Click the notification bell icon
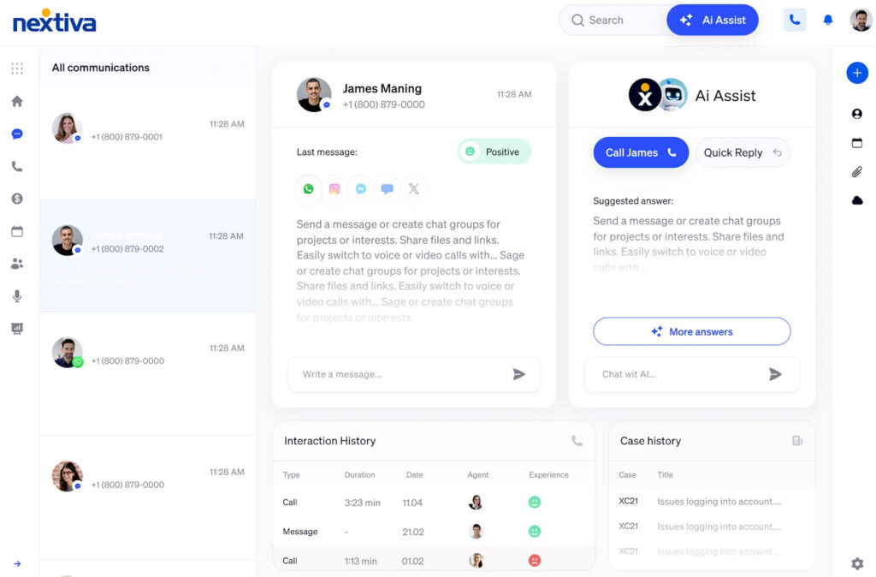This screenshot has width=876, height=577. pyautogui.click(x=827, y=19)
